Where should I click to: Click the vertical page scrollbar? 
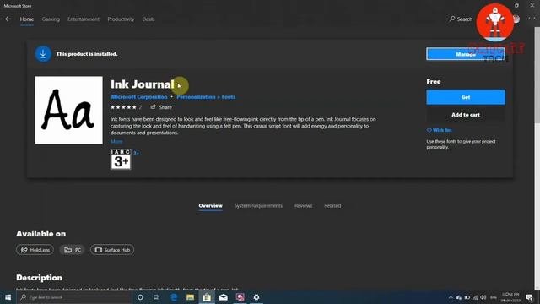(x=537, y=74)
